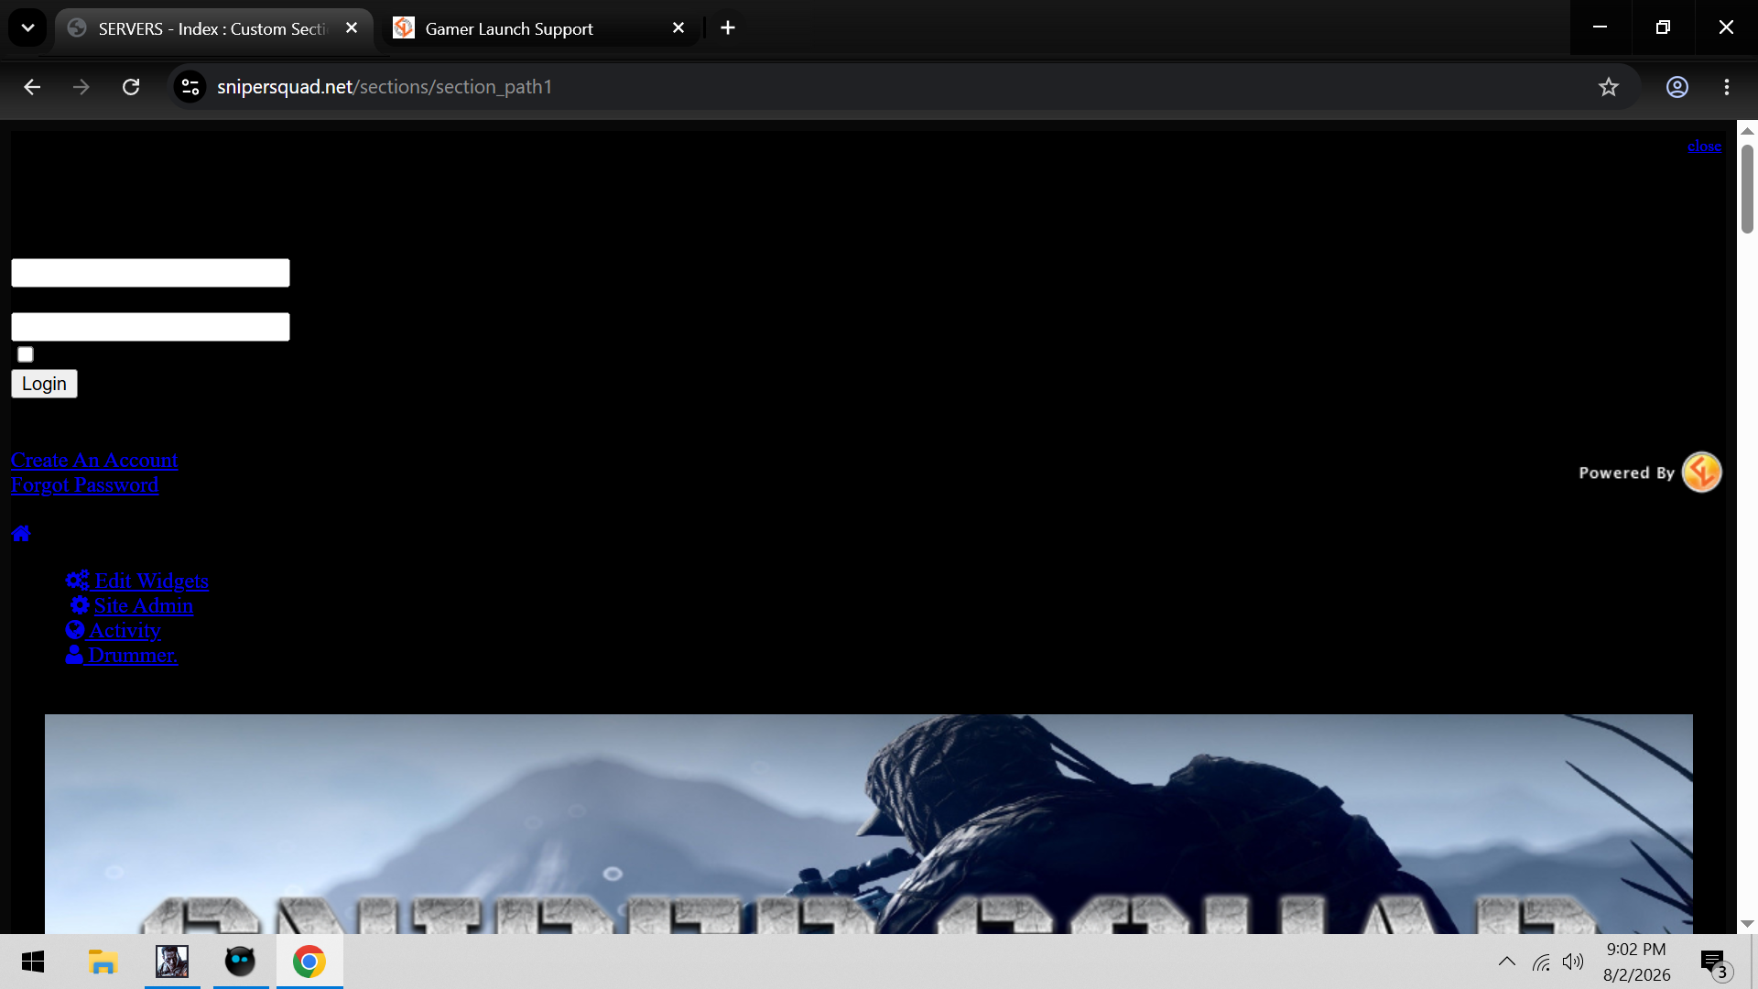Open File Explorer from the taskbar
1758x989 pixels.
(x=103, y=962)
